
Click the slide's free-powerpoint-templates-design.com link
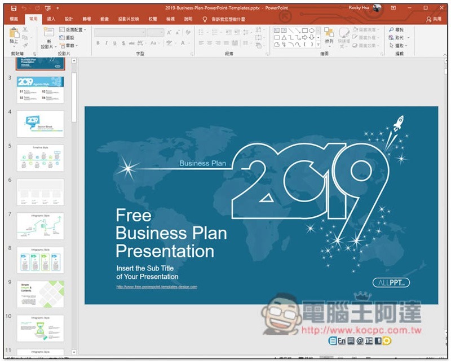click(157, 287)
